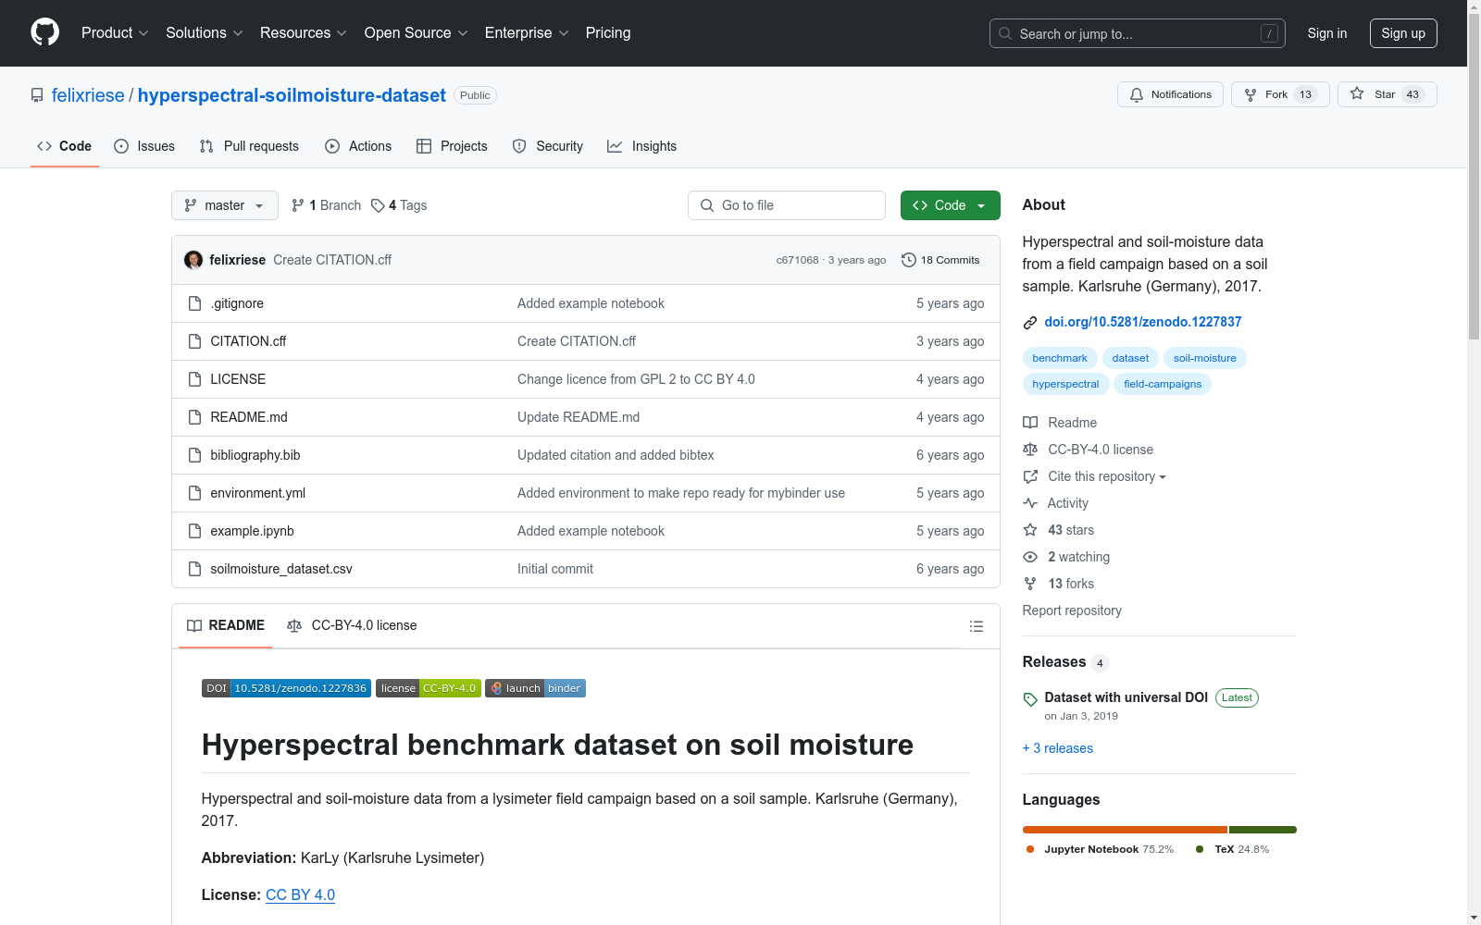The image size is (1481, 925).
Task: Open the Releases heading link
Action: point(1065,662)
